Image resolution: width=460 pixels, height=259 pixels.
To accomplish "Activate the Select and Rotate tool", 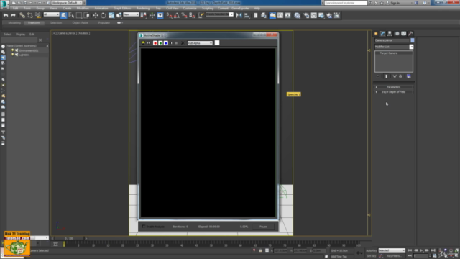I will pyautogui.click(x=103, y=15).
